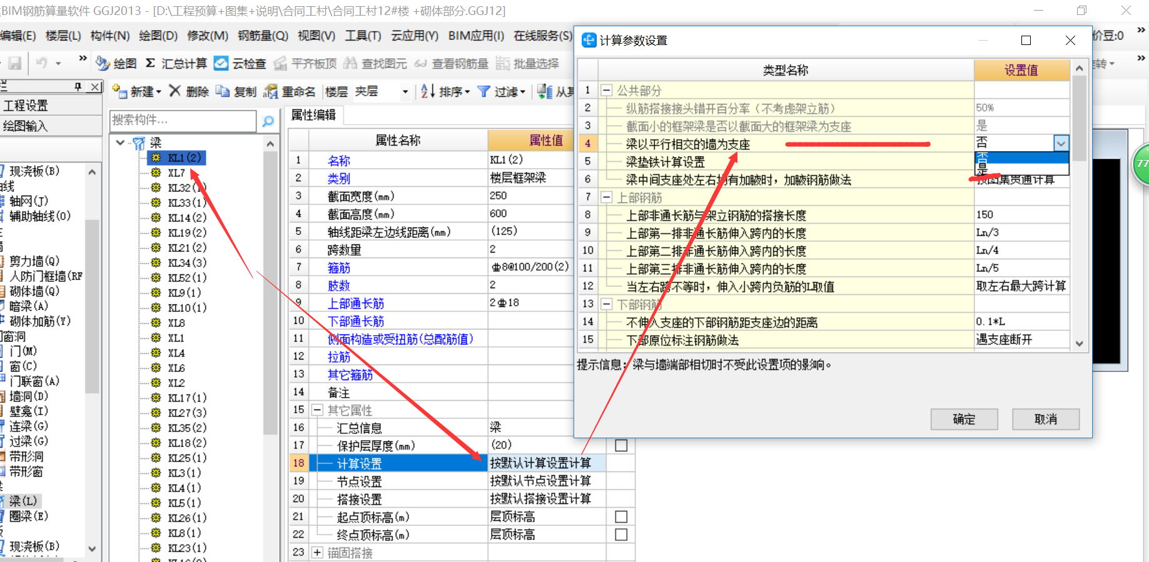The image size is (1149, 562).
Task: Select KL34(3) in beam tree
Action: click(187, 263)
